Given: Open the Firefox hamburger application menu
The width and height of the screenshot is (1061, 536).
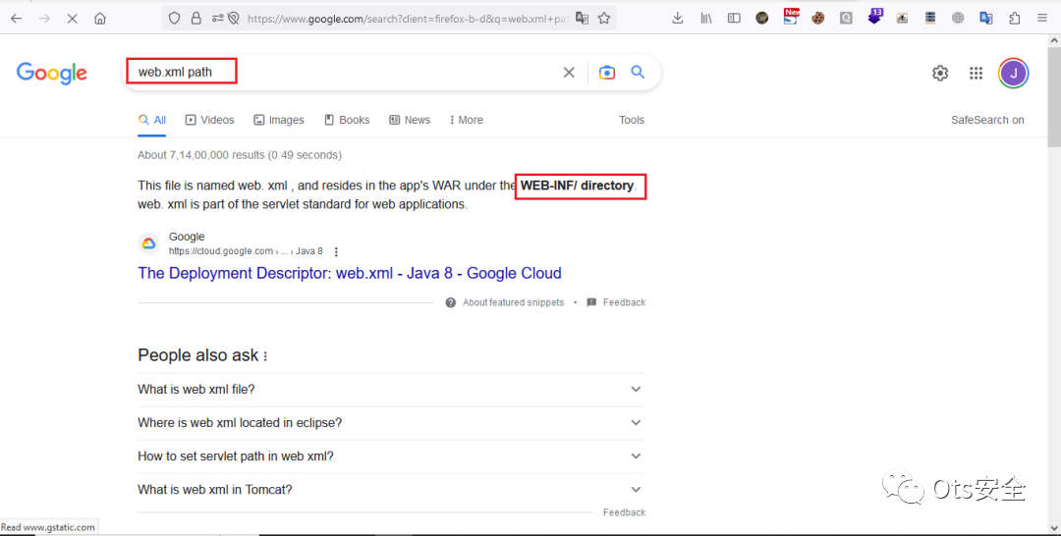Looking at the screenshot, I should pos(1042,19).
